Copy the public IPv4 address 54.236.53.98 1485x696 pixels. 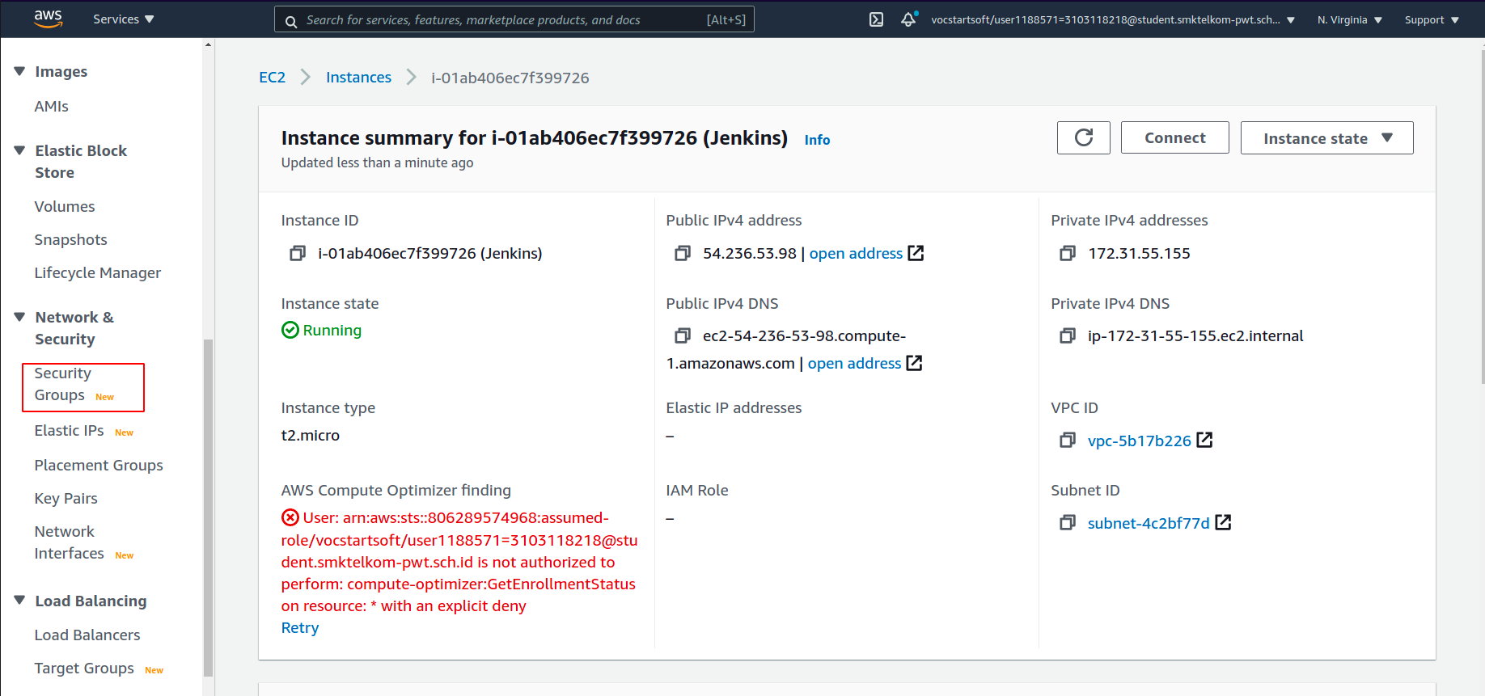(683, 254)
